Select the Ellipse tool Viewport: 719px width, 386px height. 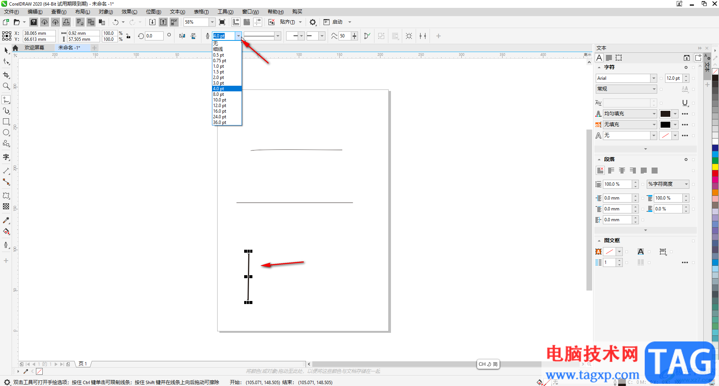[6, 133]
